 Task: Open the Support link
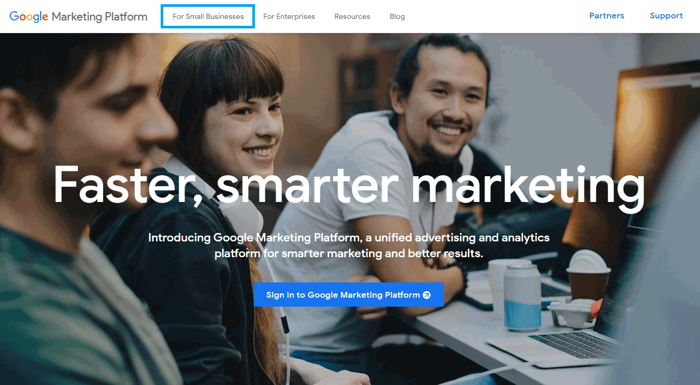[x=666, y=16]
